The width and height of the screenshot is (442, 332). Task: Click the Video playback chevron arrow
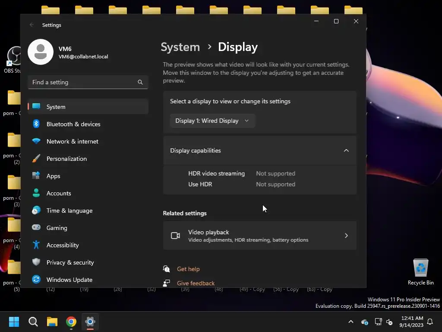(346, 236)
